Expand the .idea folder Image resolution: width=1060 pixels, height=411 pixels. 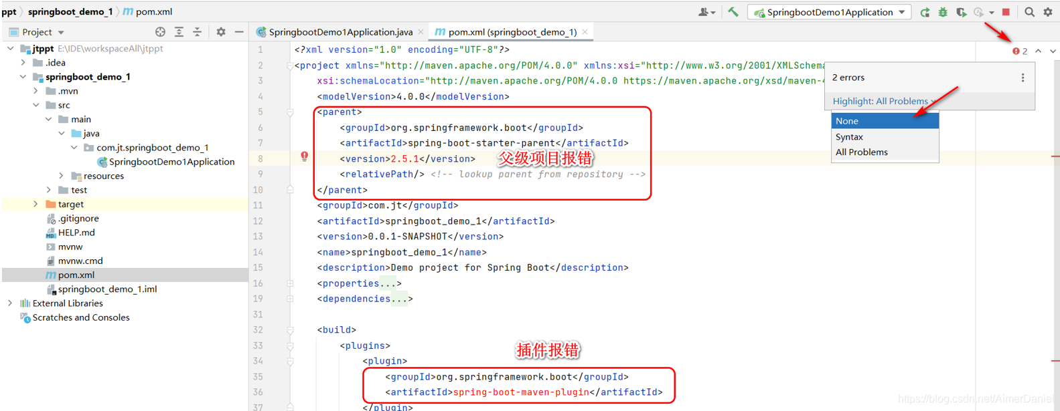pos(23,63)
